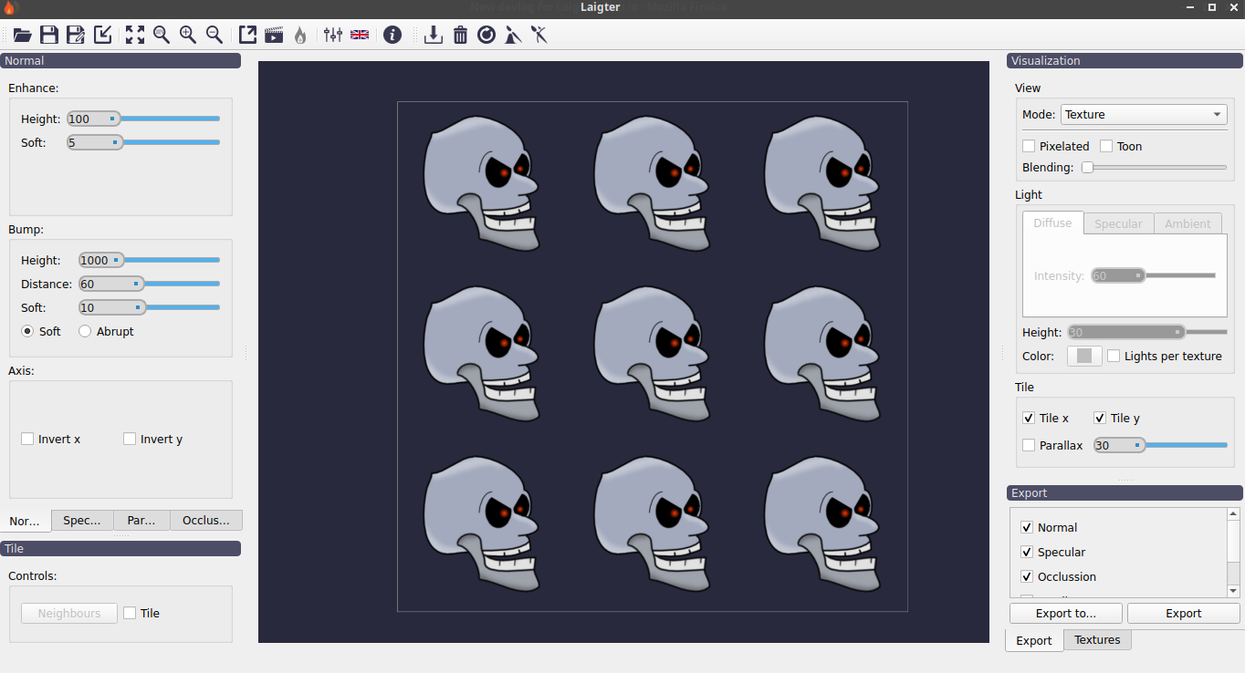This screenshot has height=673, width=1245.
Task: Click the Enhance Height slider set to 100
Action: pyautogui.click(x=143, y=119)
